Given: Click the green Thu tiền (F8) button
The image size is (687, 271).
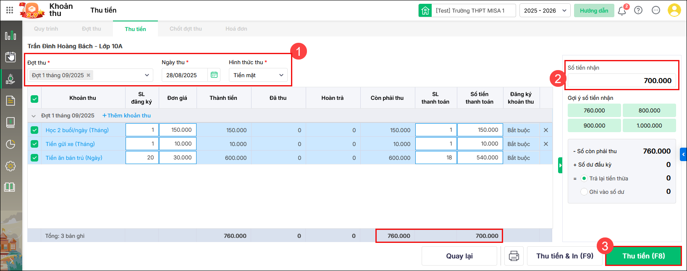Looking at the screenshot, I should click(x=644, y=256).
